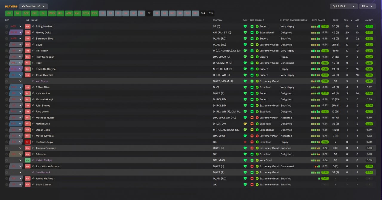The height and width of the screenshot is (200, 382).
Task: Click the yellow condition heart for Nathan Aké
Action: coord(245,124)
